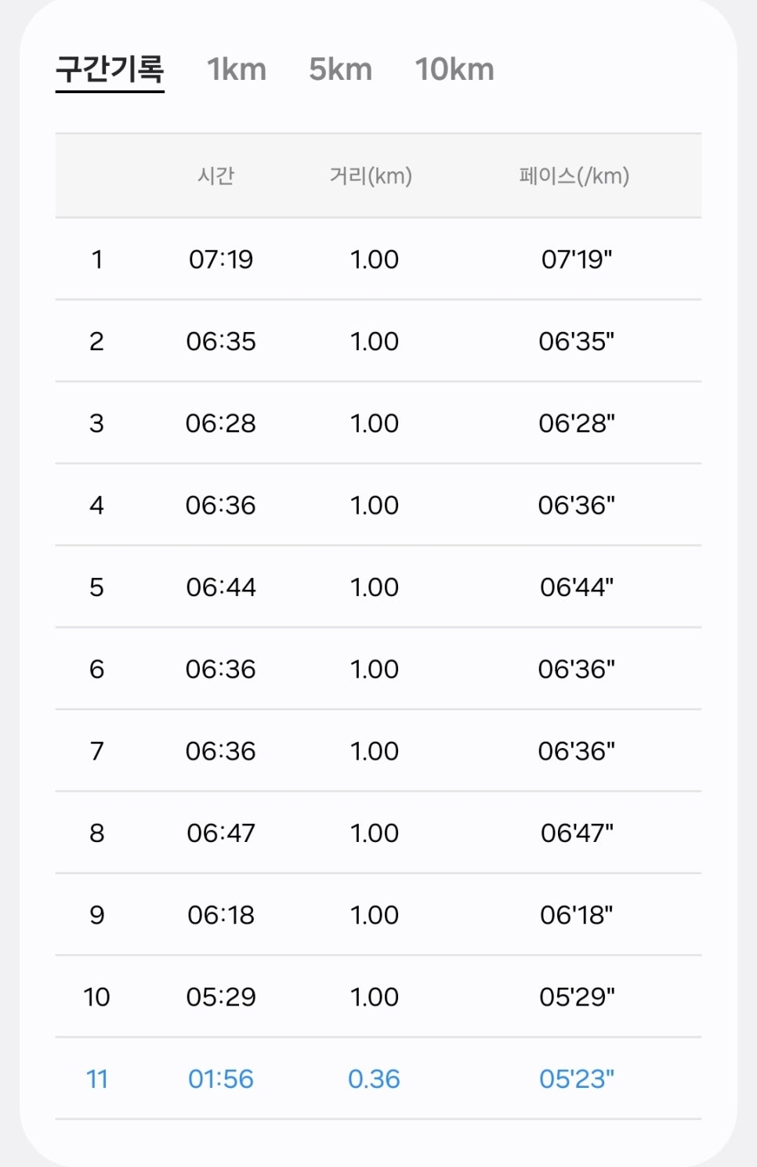Click the 거리(km) column header
The image size is (757, 1167).
coord(371,175)
